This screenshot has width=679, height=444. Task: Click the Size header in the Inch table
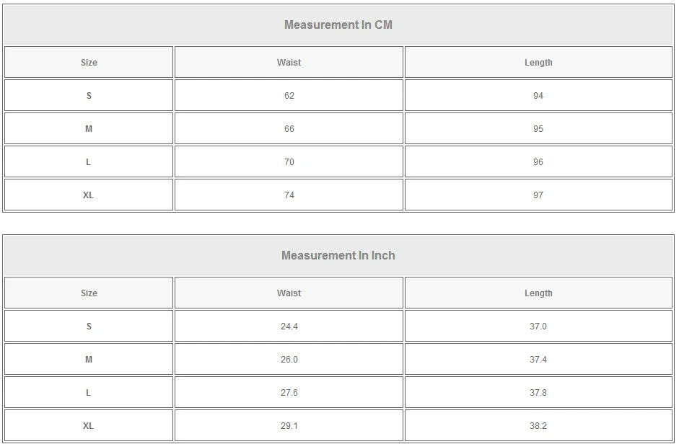89,293
